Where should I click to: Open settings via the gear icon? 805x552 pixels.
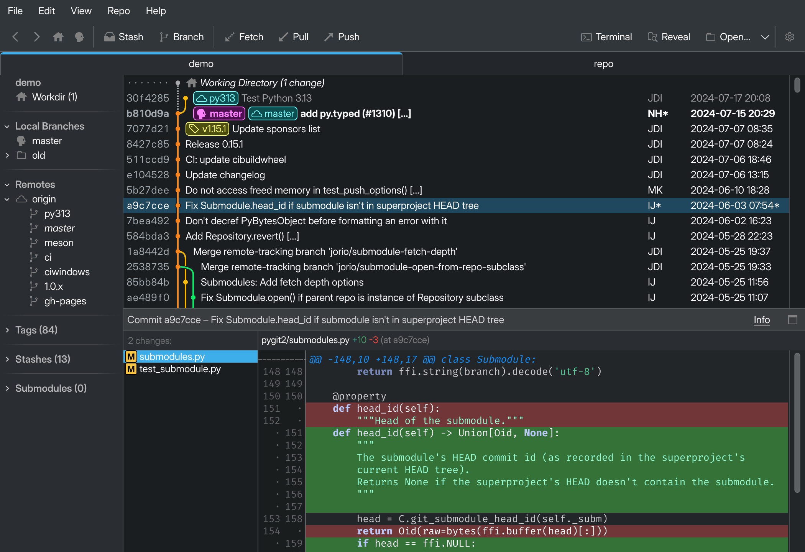(x=790, y=37)
